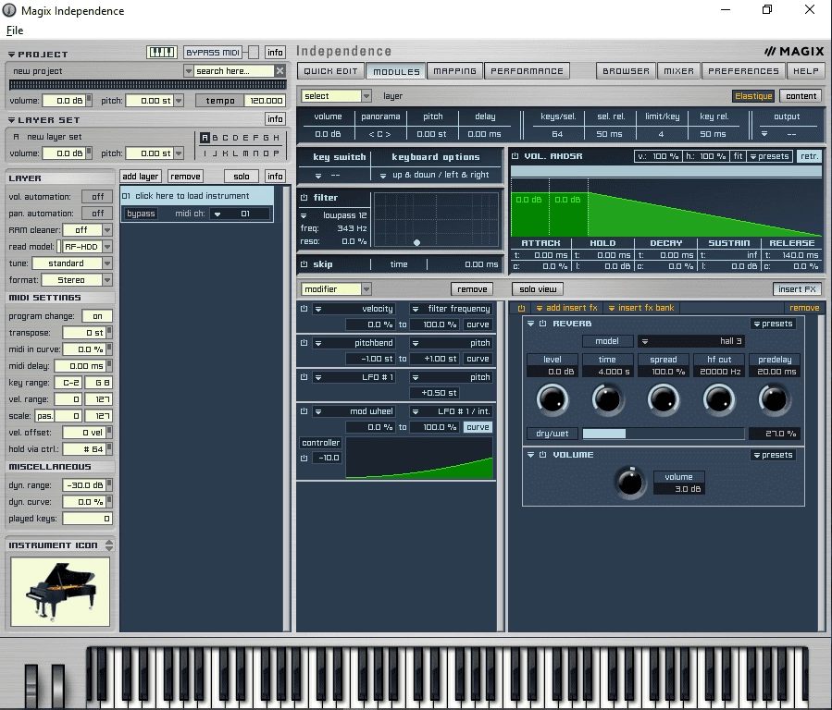Click the reverb time knob
The height and width of the screenshot is (710, 832).
coord(607,399)
